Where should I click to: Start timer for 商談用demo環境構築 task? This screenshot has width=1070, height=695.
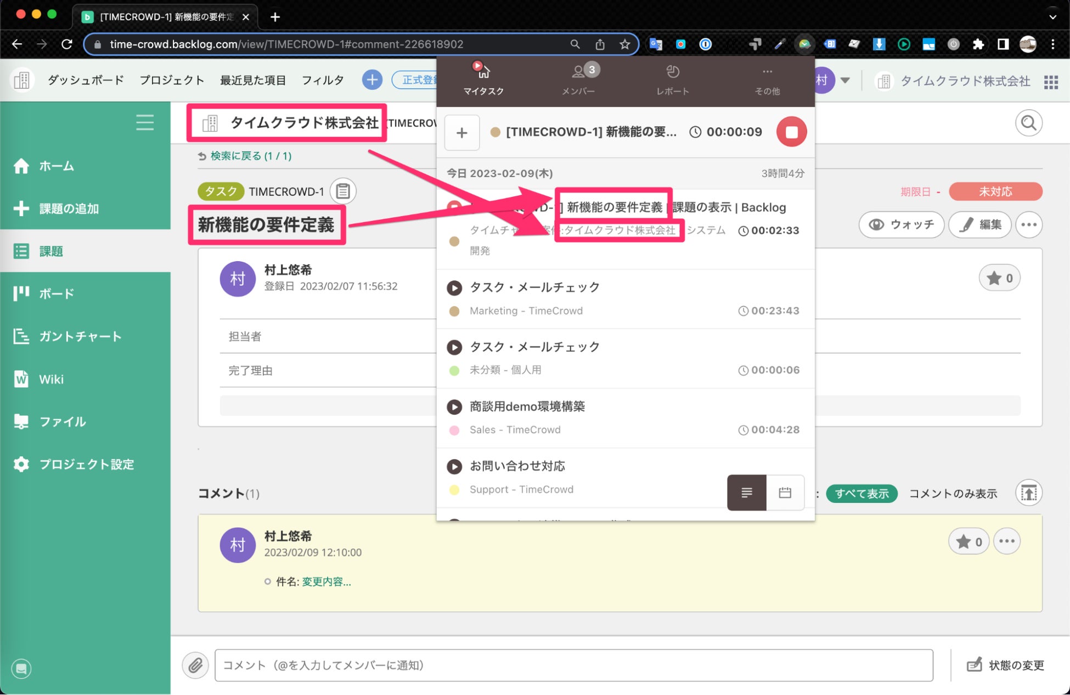[x=454, y=406]
